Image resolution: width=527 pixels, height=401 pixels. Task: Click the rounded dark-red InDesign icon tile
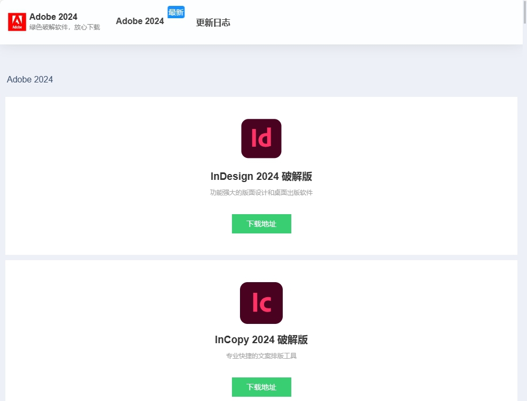pos(261,138)
